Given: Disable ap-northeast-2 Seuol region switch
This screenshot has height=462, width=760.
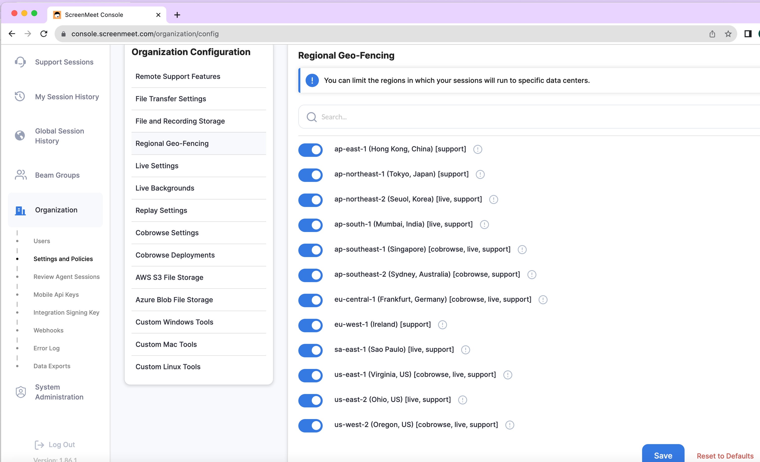Looking at the screenshot, I should [310, 200].
